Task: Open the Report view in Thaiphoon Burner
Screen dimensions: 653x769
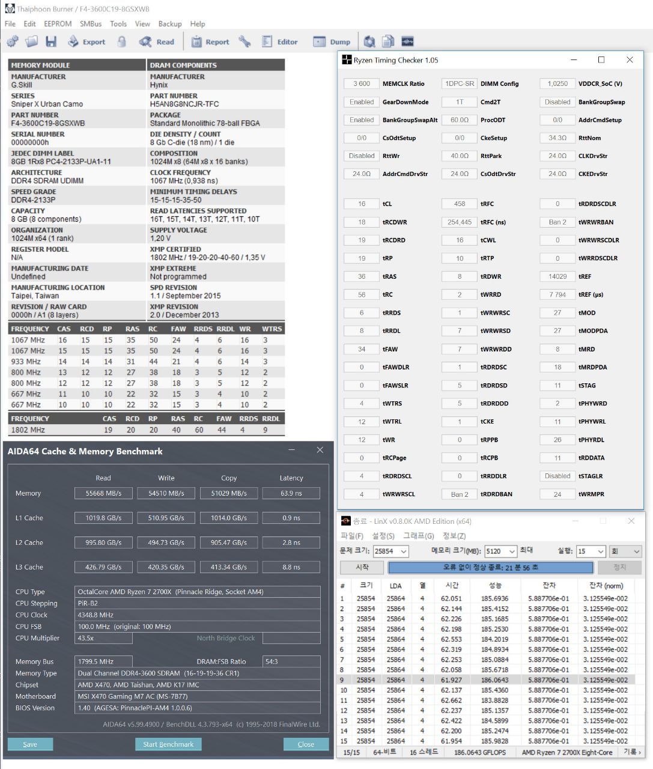Action: 210,41
